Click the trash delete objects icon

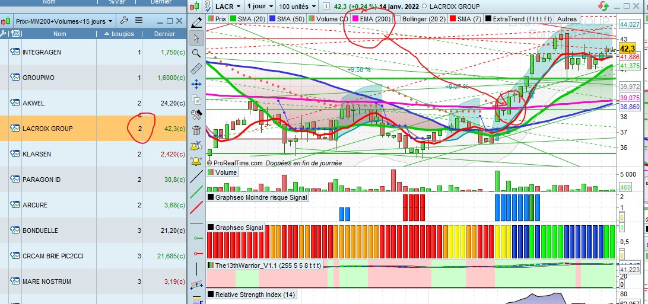196,130
